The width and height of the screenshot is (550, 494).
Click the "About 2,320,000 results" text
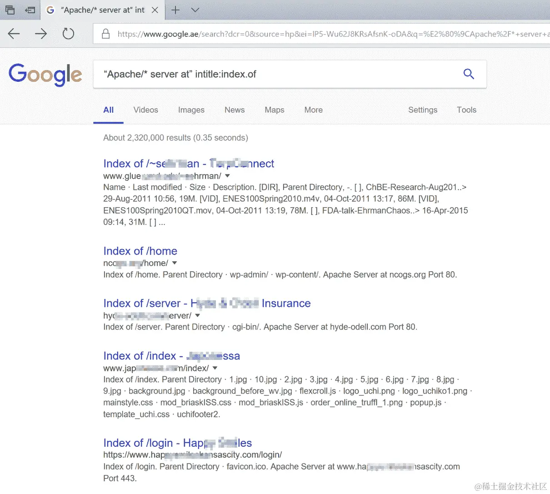click(x=175, y=138)
